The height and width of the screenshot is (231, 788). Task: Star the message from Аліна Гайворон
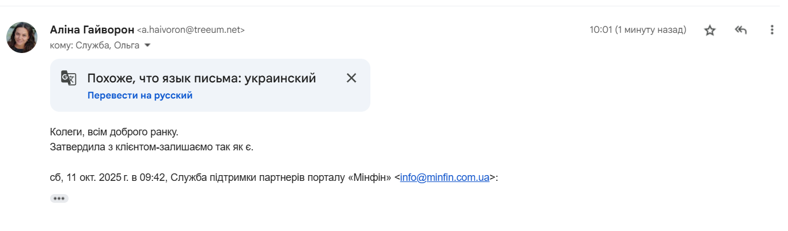pos(710,31)
